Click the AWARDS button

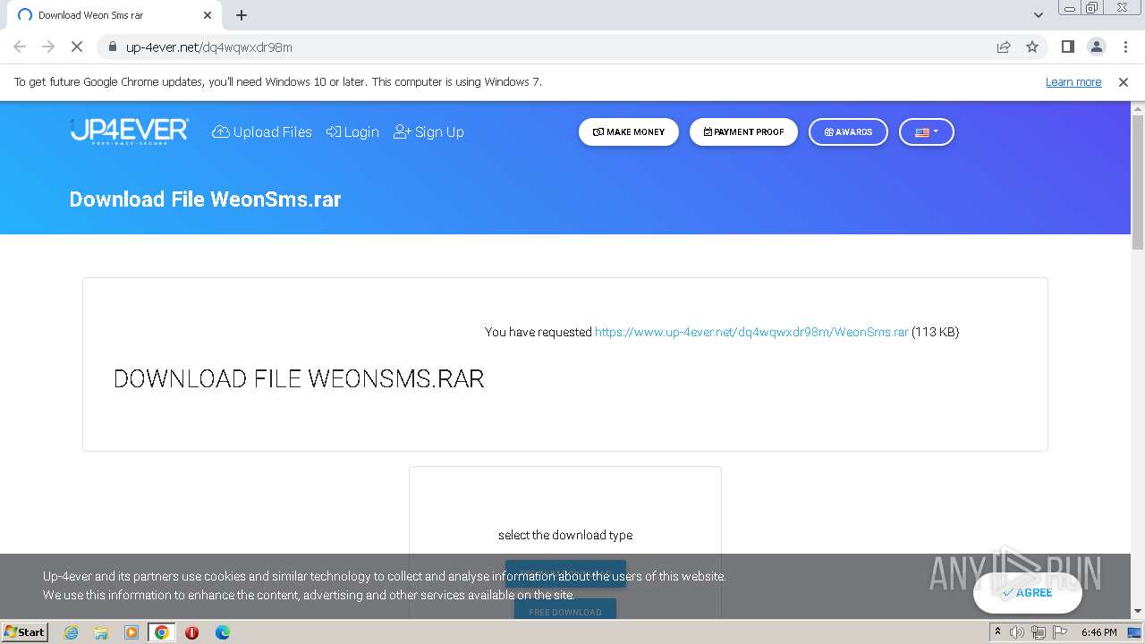coord(848,131)
